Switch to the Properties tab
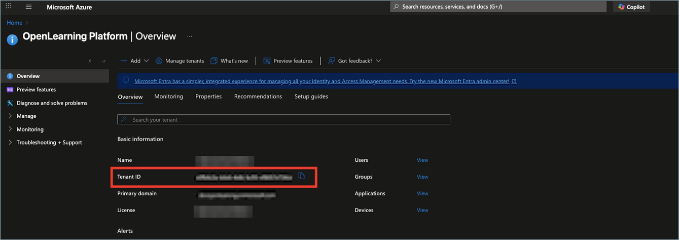 208,96
